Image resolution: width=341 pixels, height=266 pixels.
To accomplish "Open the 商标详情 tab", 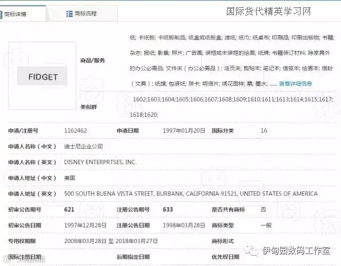I will [22, 14].
